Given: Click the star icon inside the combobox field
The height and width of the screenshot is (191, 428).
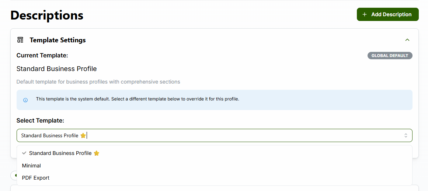Looking at the screenshot, I should [x=83, y=135].
